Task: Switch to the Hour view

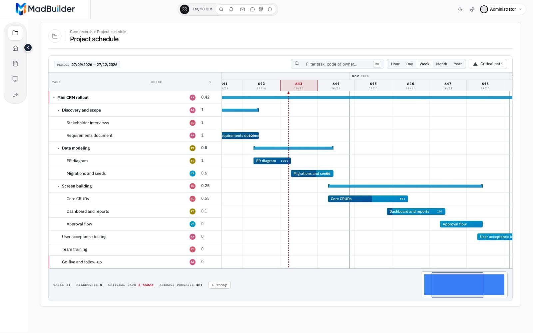Action: [395, 64]
